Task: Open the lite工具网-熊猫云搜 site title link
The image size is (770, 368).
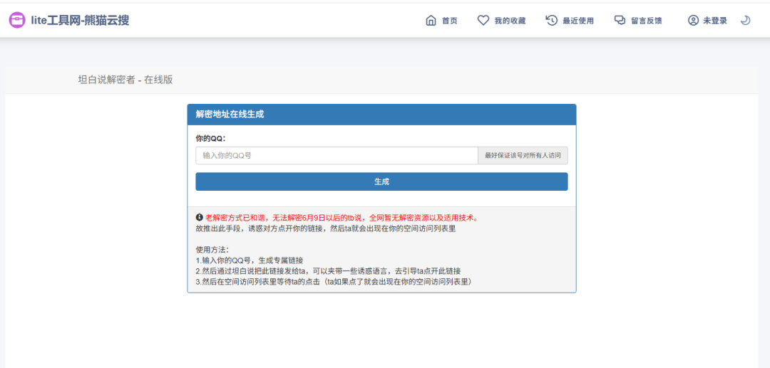Action: (x=80, y=21)
